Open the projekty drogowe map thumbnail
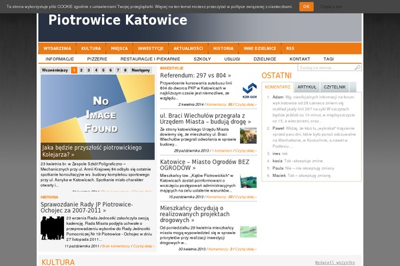Viewport: 400px width, 266px height. 248,231
